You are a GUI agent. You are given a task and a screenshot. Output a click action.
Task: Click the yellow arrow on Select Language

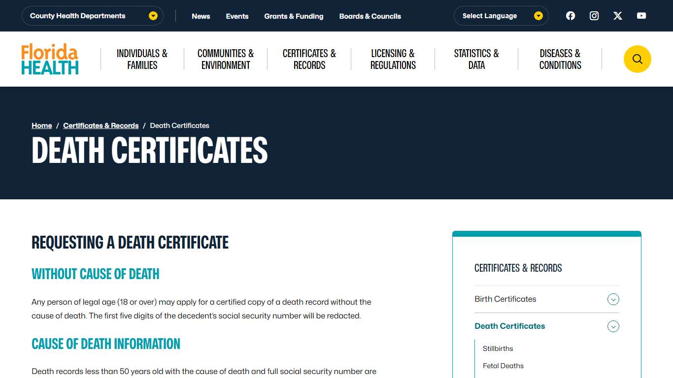(538, 15)
